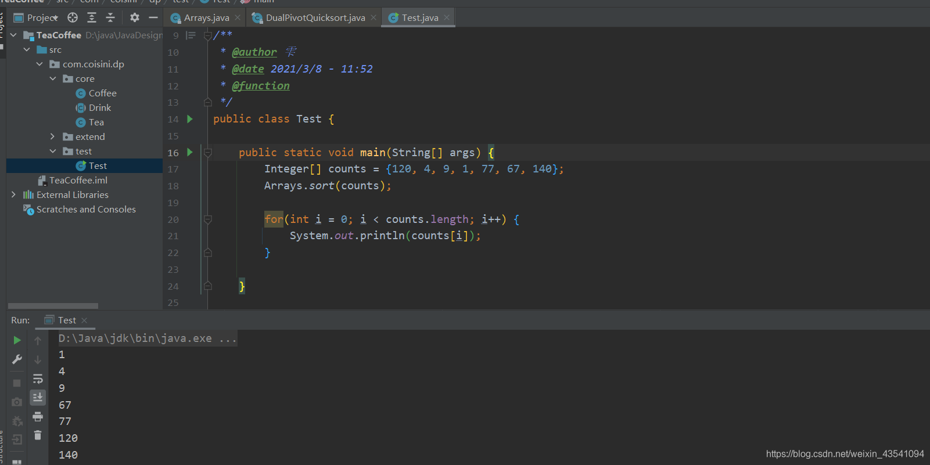Click the down arrow in Run console
The image size is (930, 465).
tap(38, 360)
